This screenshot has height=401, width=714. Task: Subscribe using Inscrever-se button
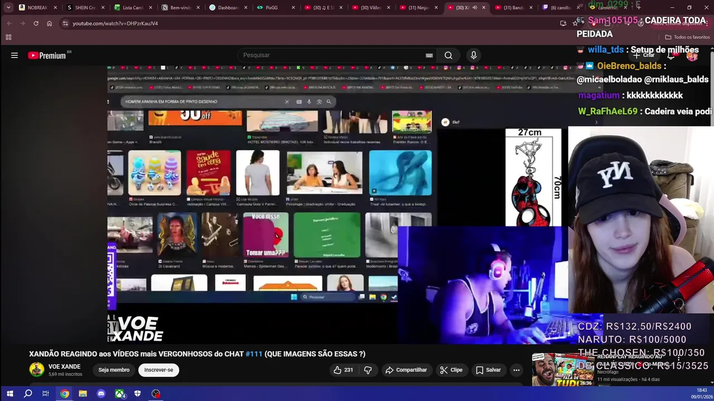coord(158,370)
